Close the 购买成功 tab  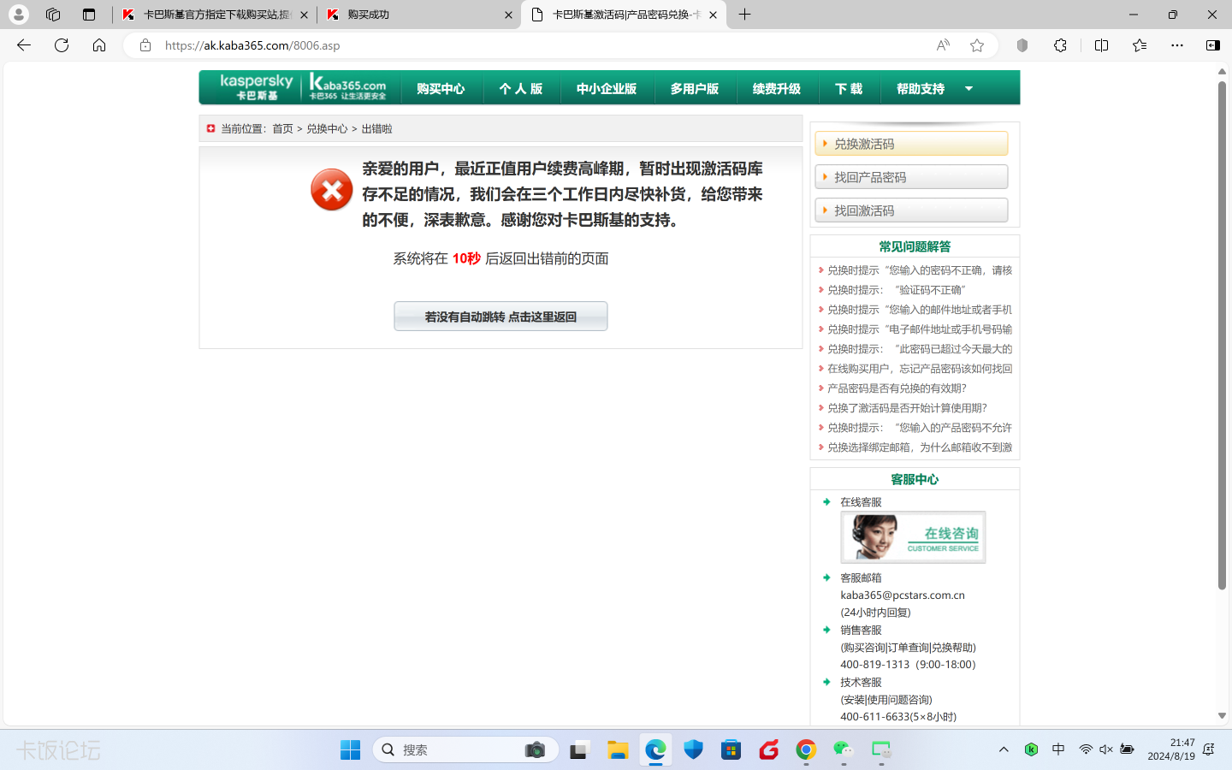pyautogui.click(x=508, y=15)
